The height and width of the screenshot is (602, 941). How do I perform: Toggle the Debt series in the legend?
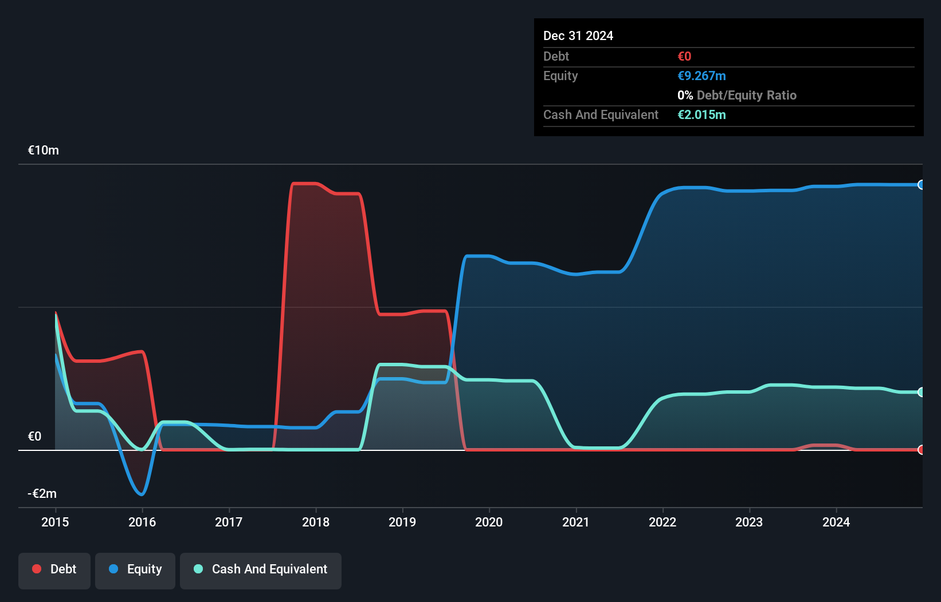54,571
